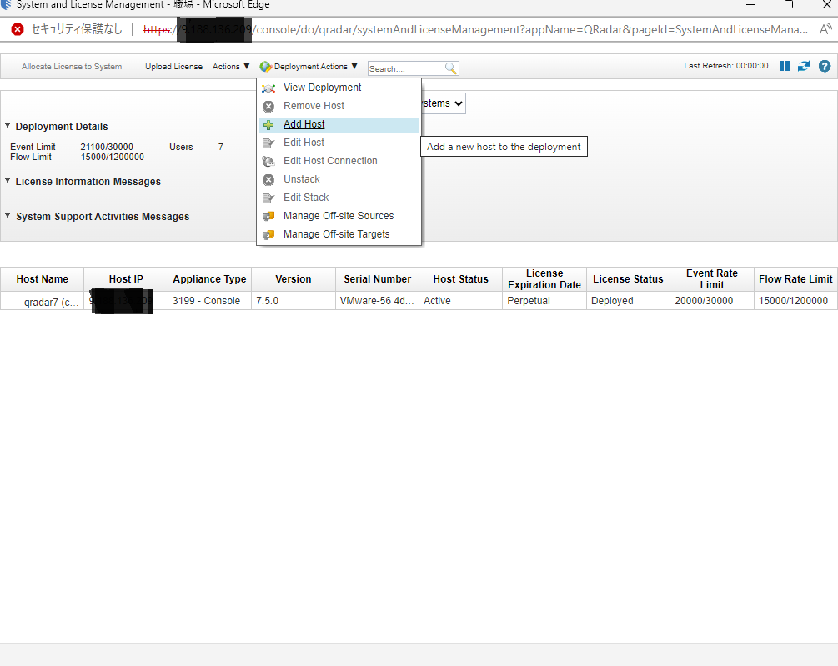Viewport: 838px width, 666px height.
Task: Click the read aloud icon in address bar
Action: (825, 29)
